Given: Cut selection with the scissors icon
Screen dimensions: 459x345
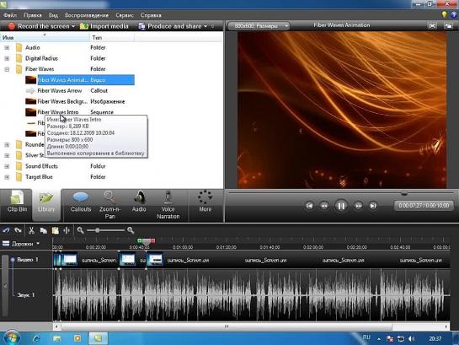Looking at the screenshot, I should [31, 230].
